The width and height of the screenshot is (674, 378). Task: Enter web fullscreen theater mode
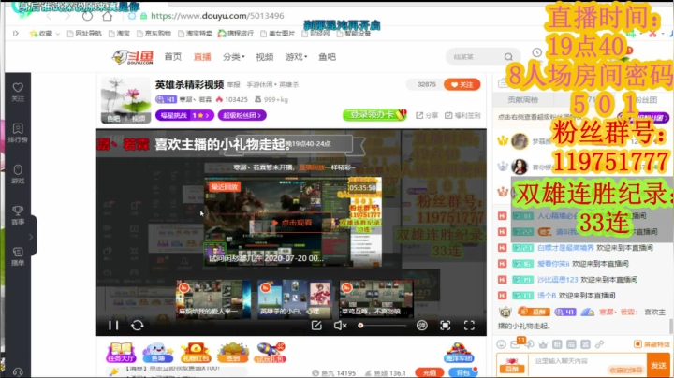coord(446,326)
